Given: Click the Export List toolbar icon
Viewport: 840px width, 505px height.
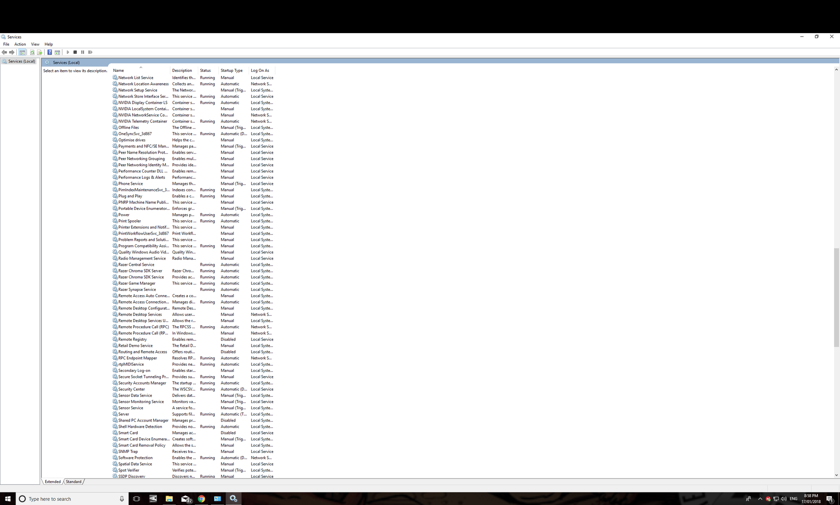Looking at the screenshot, I should (x=39, y=52).
